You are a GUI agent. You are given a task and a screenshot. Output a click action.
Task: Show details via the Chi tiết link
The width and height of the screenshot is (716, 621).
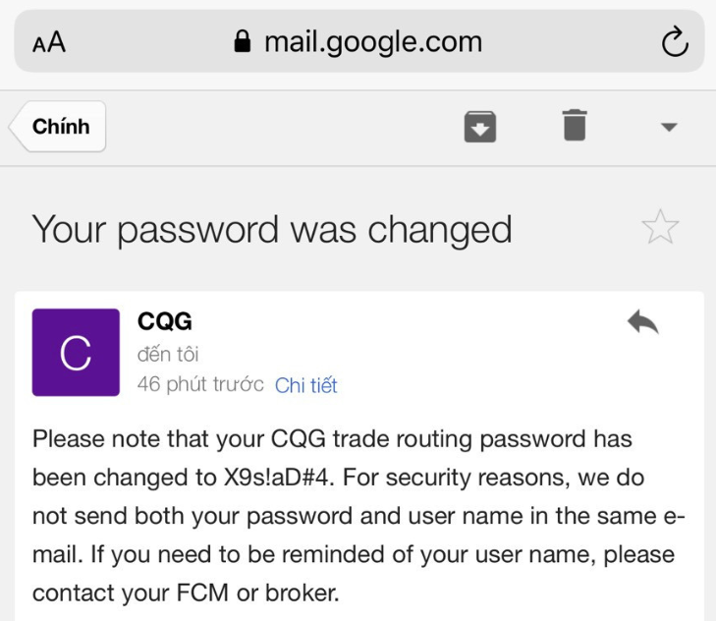click(305, 385)
